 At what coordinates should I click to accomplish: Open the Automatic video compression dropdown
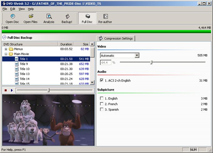pyautogui.click(x=137, y=55)
